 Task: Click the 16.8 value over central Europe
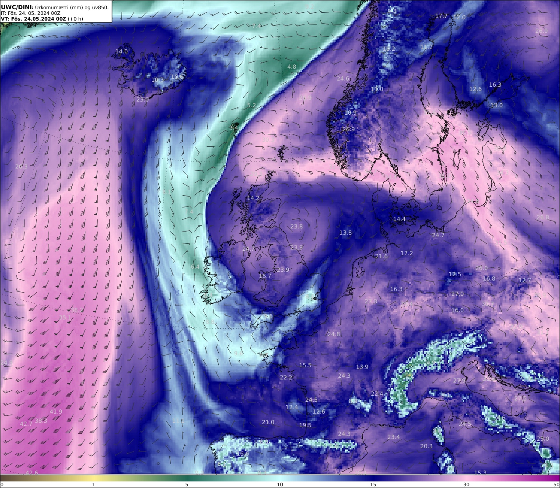(489, 278)
